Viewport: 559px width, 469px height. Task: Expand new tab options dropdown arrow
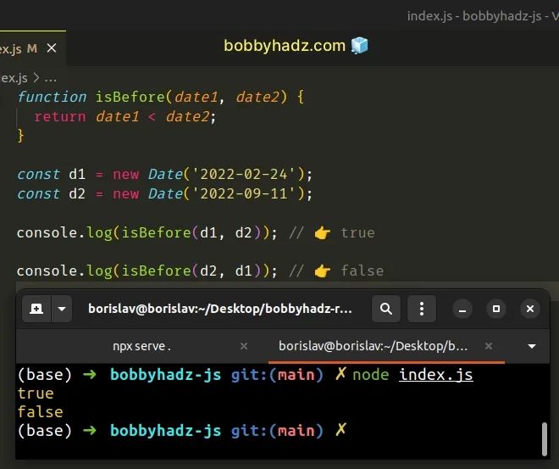click(x=62, y=309)
